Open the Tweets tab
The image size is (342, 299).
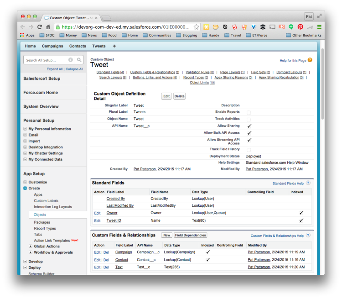(x=99, y=46)
